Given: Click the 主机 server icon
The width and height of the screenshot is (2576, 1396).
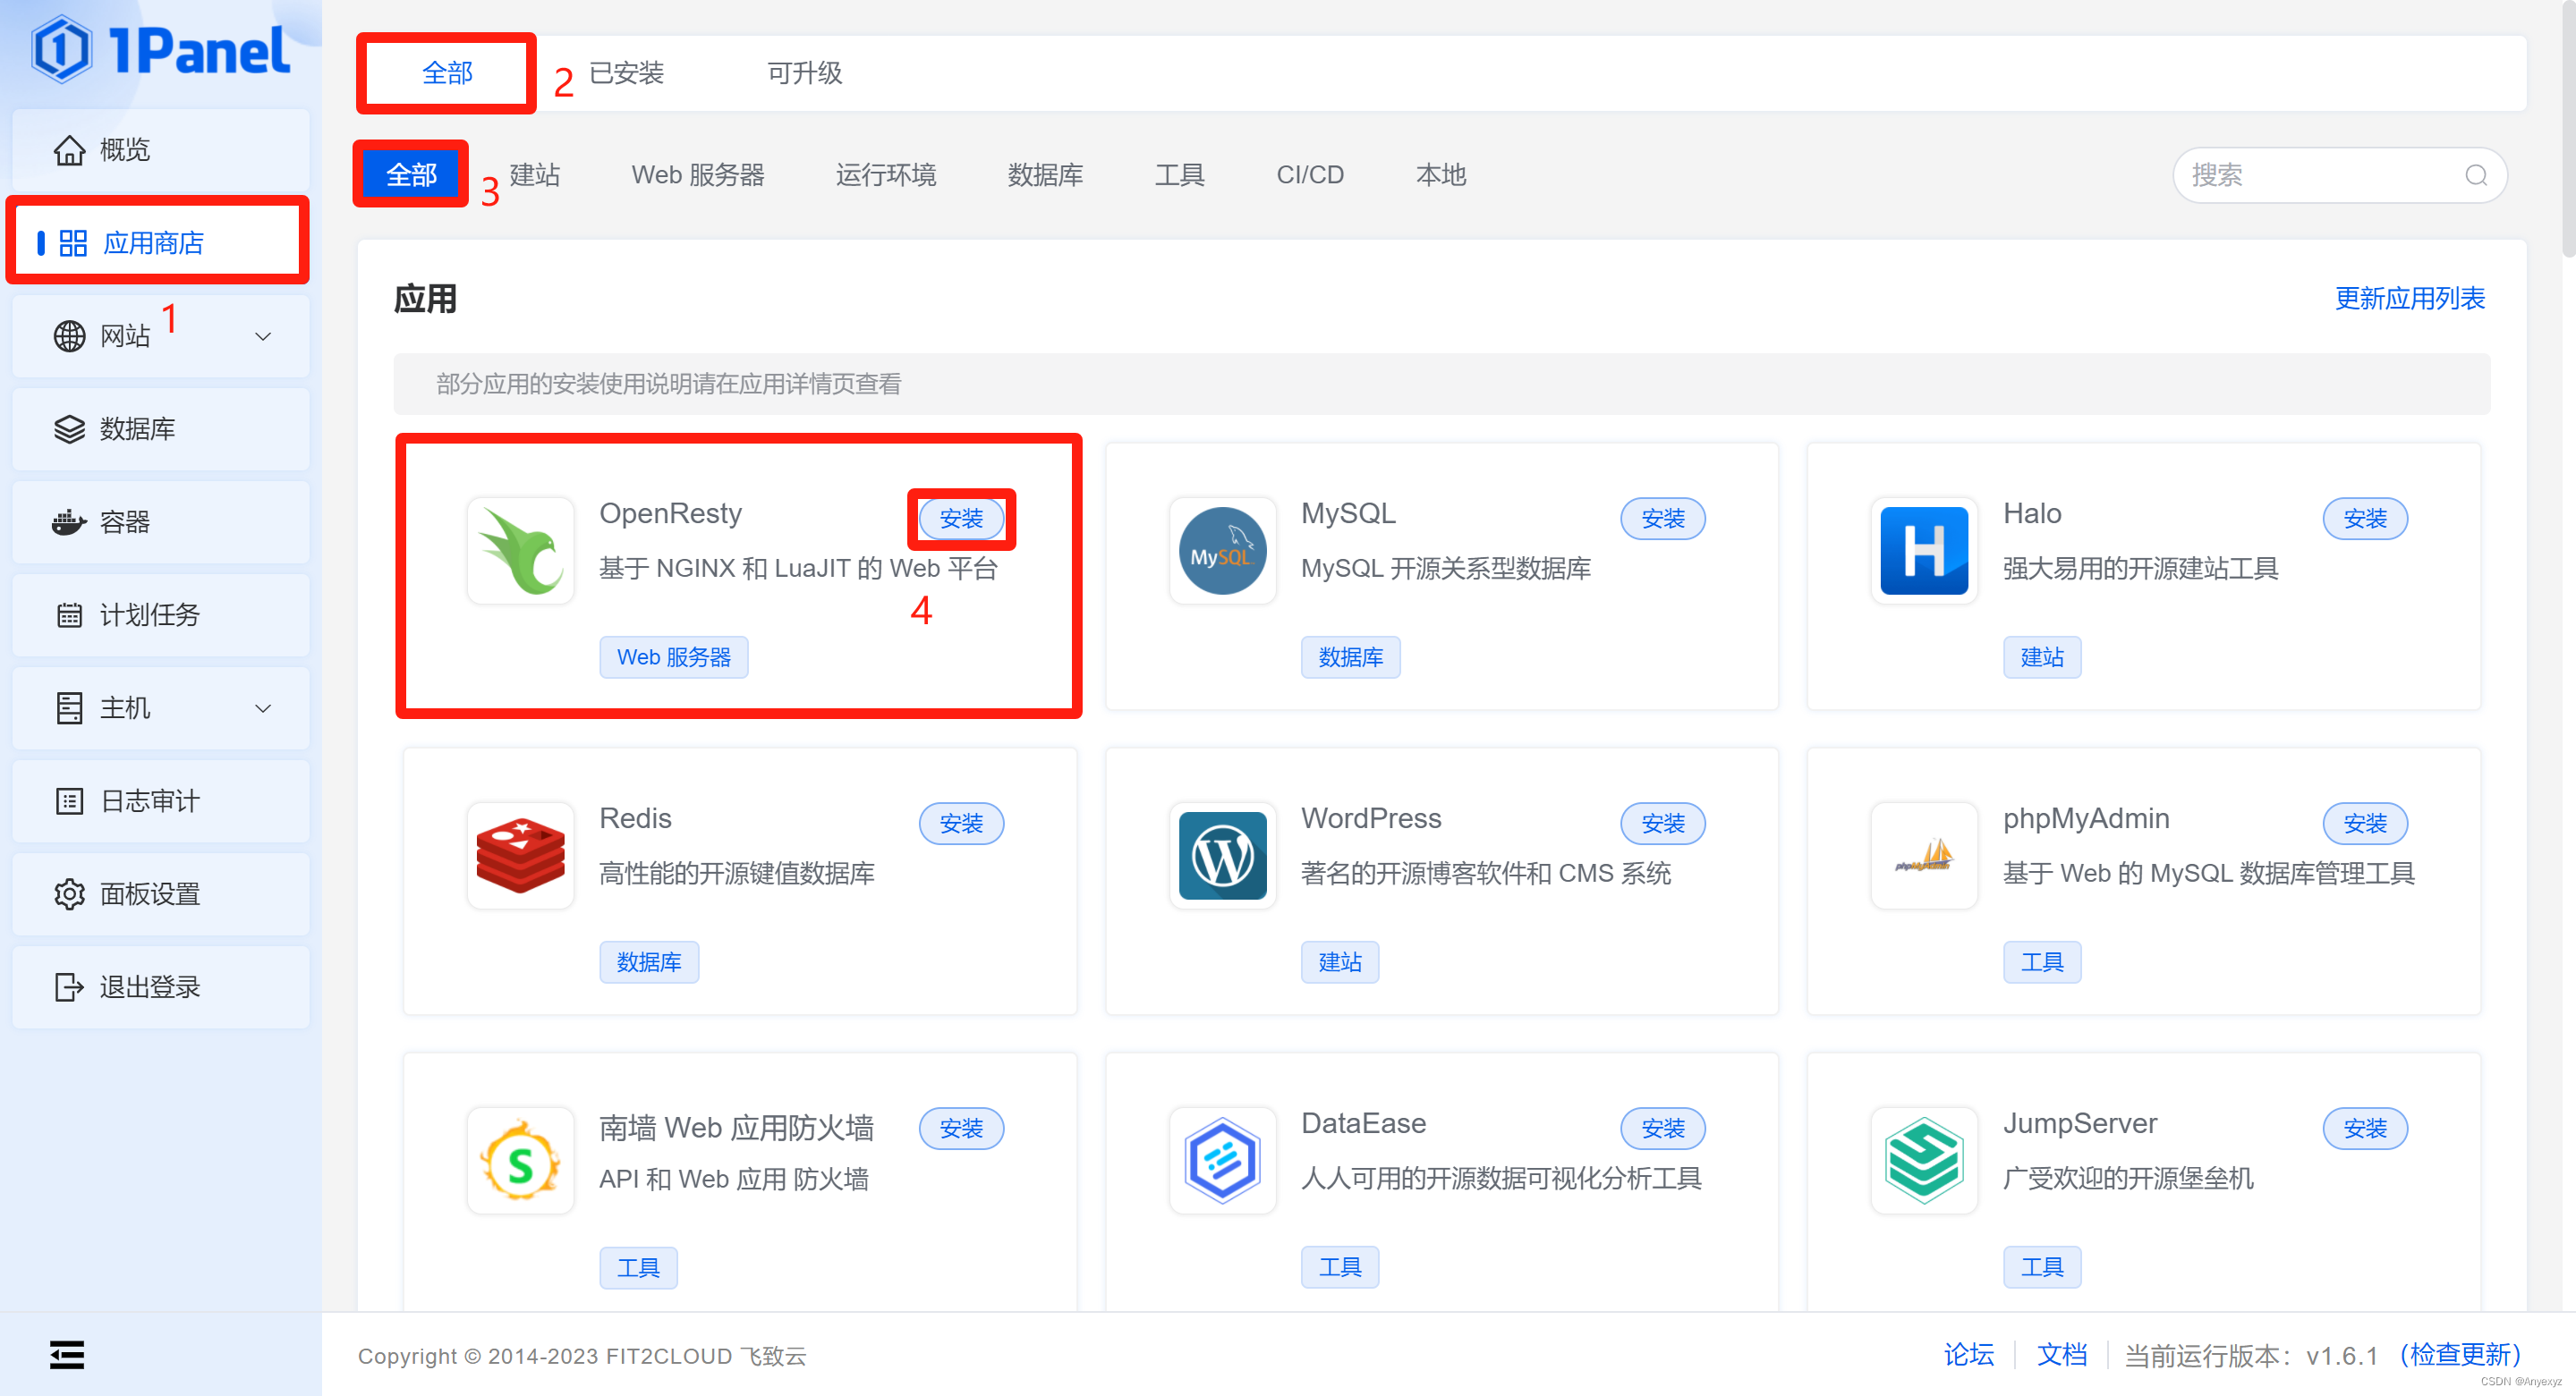Looking at the screenshot, I should 69,707.
